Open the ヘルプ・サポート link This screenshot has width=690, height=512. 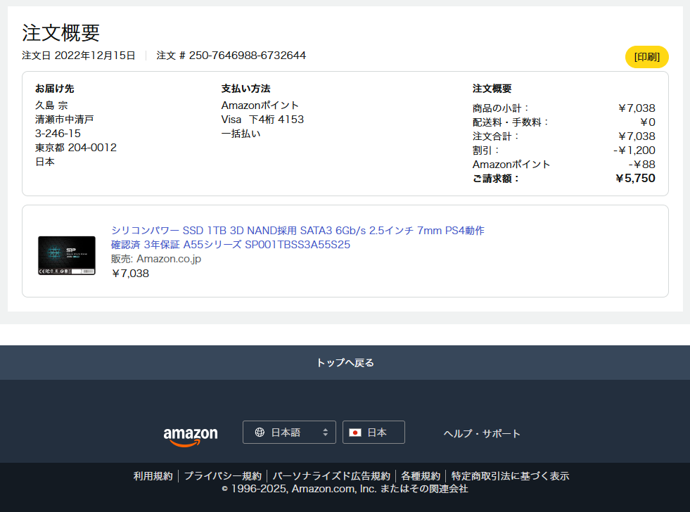coord(482,433)
